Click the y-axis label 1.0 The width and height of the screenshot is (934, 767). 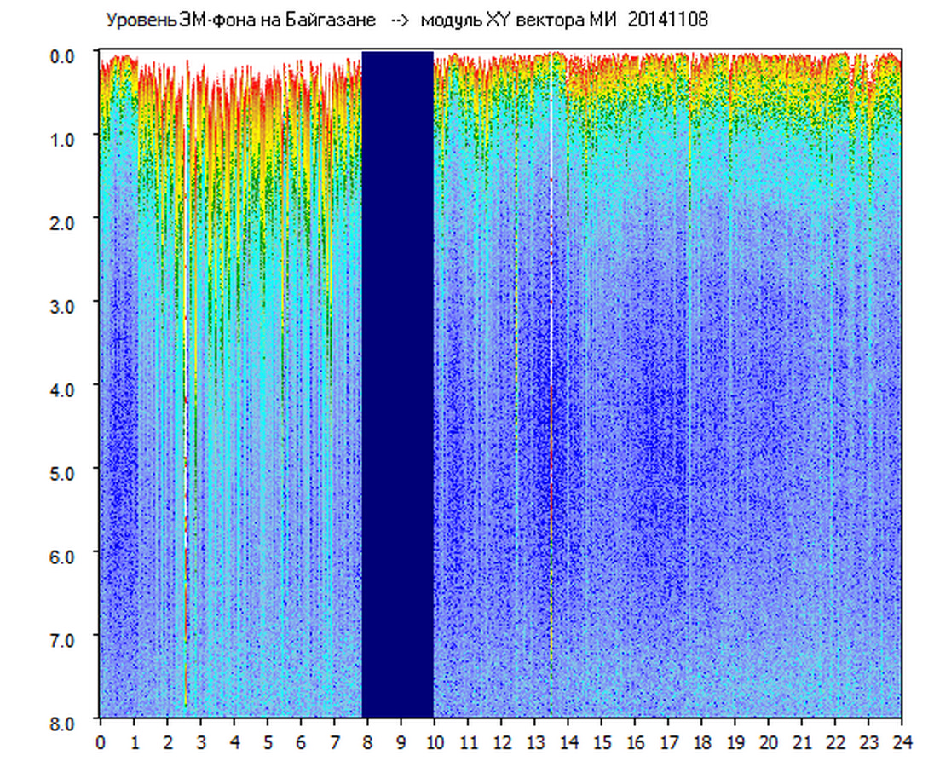click(x=66, y=139)
